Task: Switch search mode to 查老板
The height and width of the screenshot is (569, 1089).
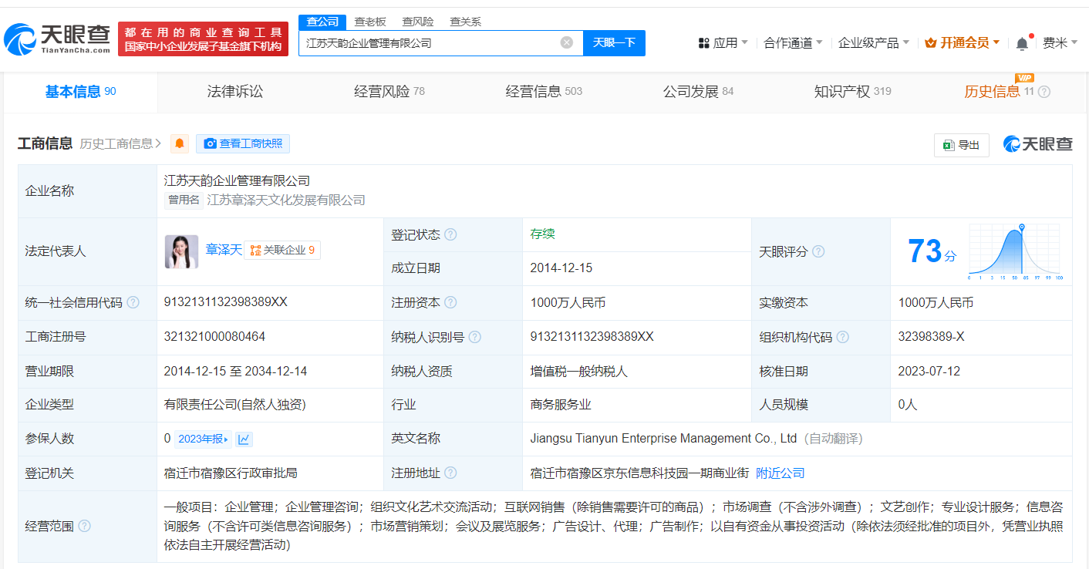Action: pyautogui.click(x=370, y=22)
